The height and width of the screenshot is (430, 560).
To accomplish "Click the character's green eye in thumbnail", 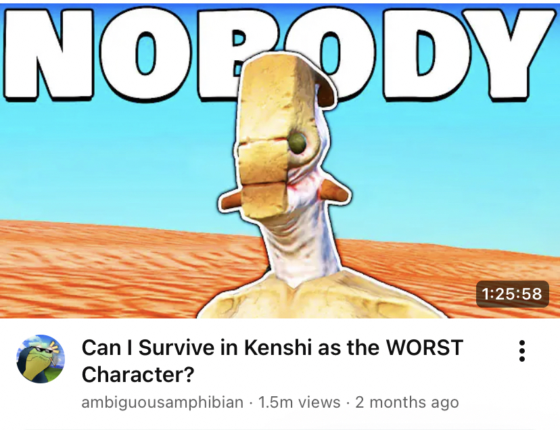I will pos(298,143).
